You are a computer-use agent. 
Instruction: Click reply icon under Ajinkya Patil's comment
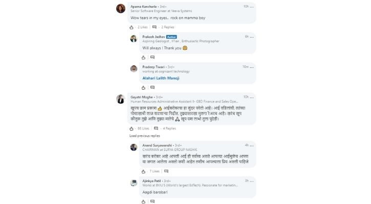click(152, 201)
